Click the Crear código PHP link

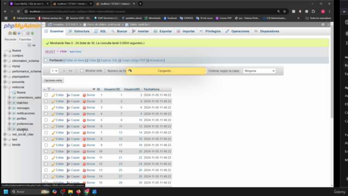[134, 60]
